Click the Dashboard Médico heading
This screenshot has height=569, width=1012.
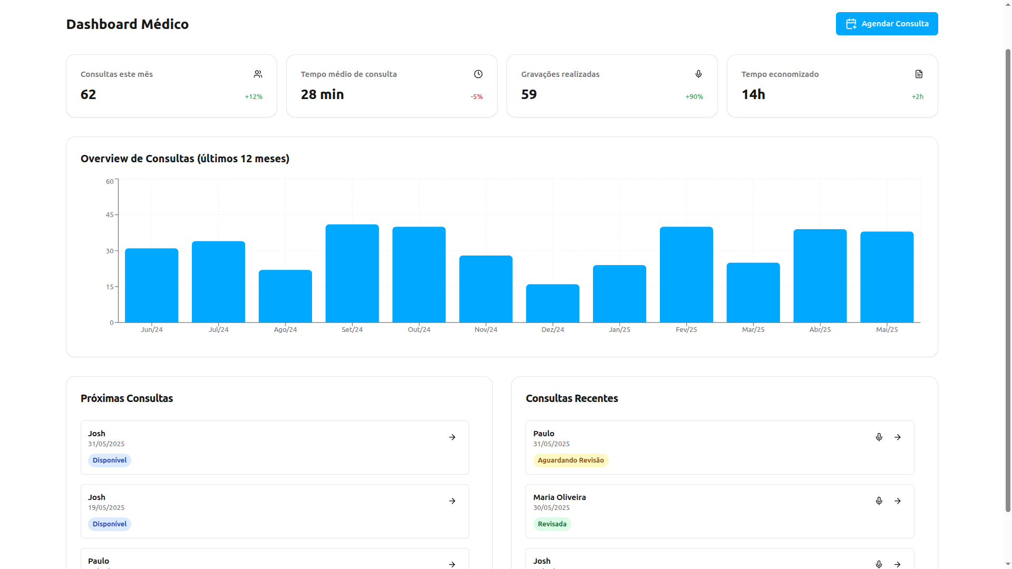point(127,24)
